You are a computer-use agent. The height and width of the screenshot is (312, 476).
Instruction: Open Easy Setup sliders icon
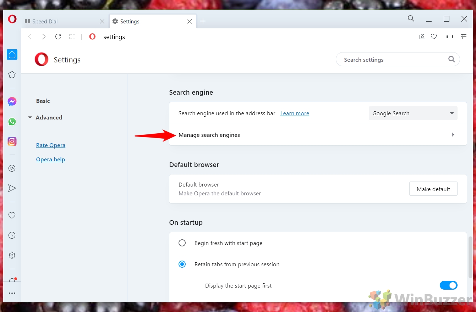(464, 37)
